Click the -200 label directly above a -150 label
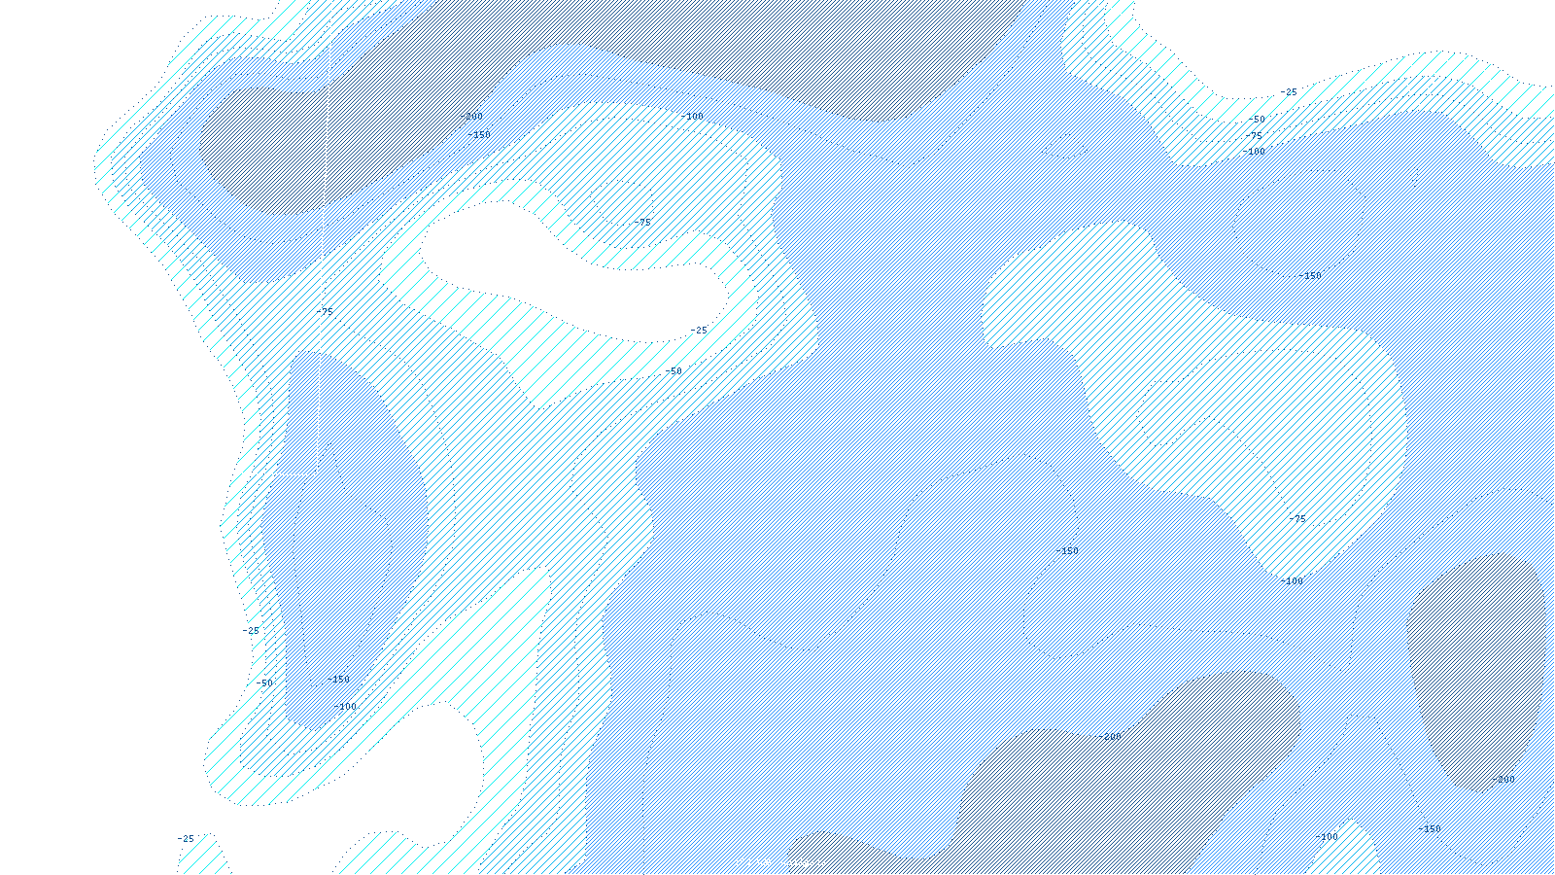 [471, 117]
